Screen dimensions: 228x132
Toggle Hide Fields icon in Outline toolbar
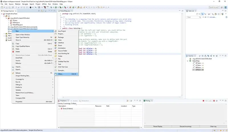(208, 56)
